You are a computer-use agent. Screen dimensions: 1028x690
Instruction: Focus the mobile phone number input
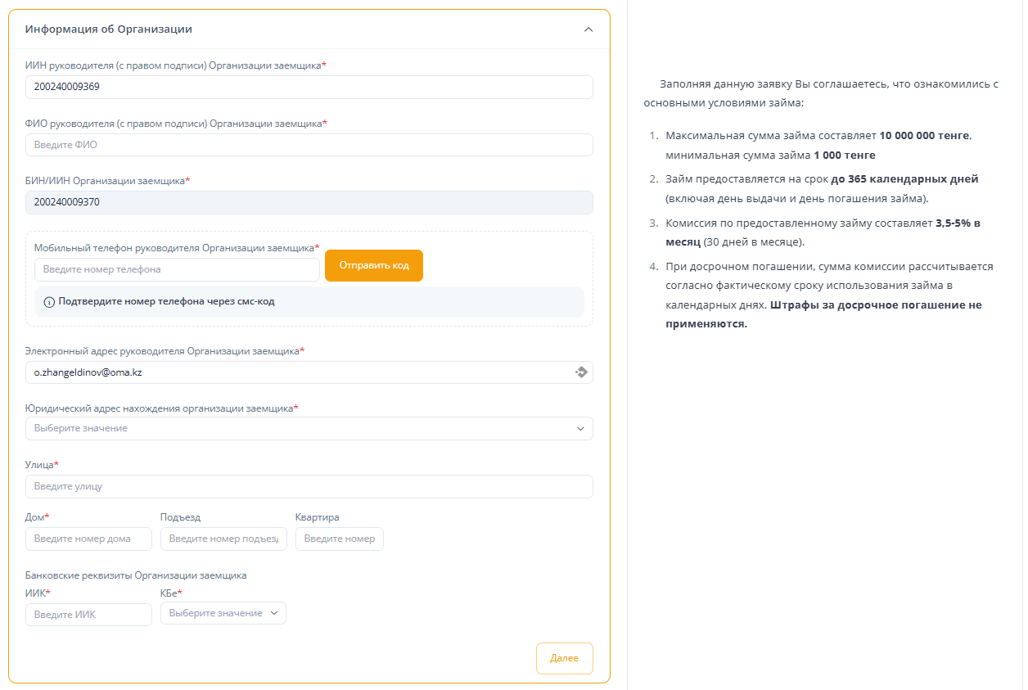pos(177,269)
